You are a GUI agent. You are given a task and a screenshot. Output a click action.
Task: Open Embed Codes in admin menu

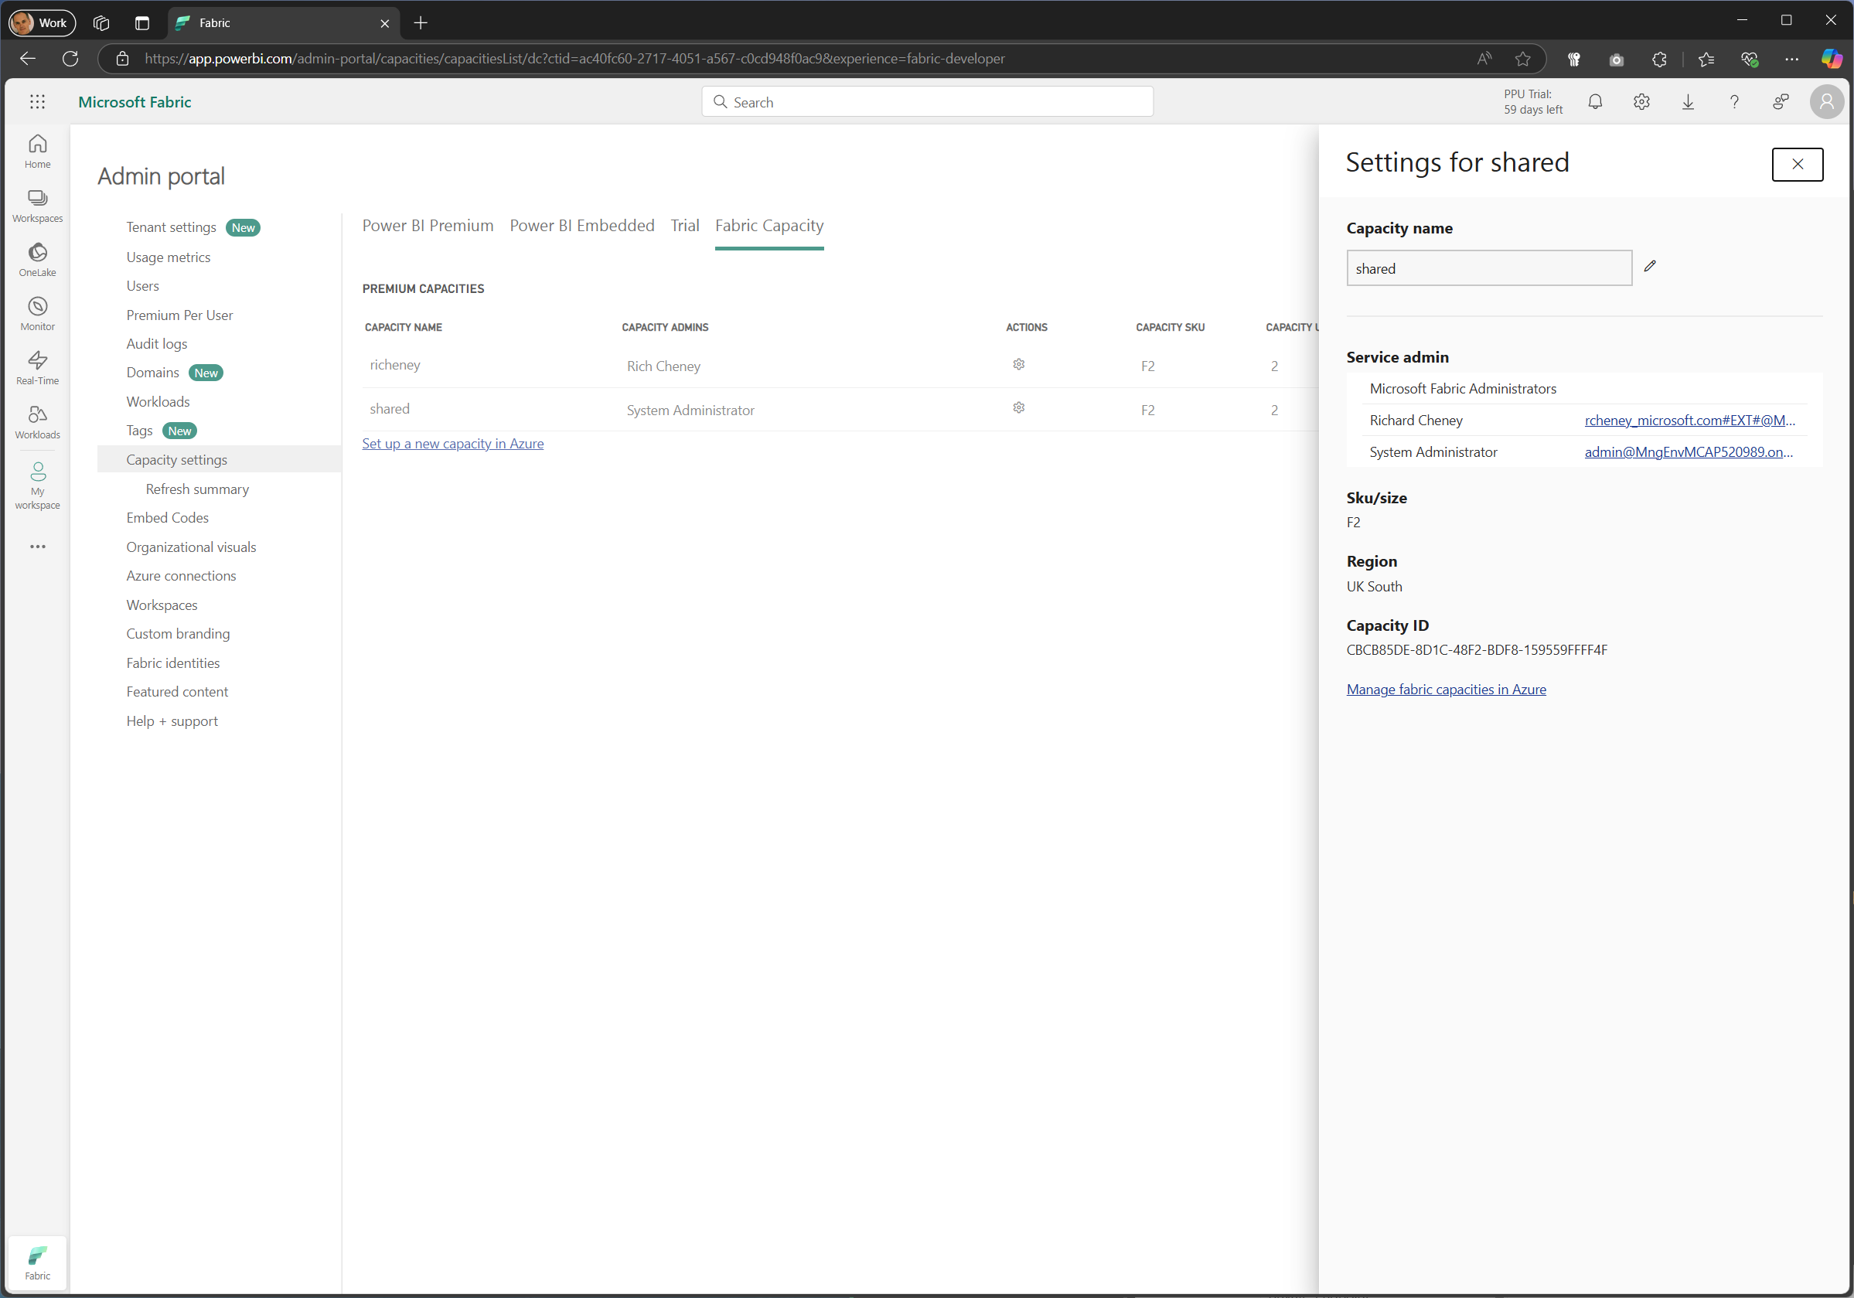[167, 517]
